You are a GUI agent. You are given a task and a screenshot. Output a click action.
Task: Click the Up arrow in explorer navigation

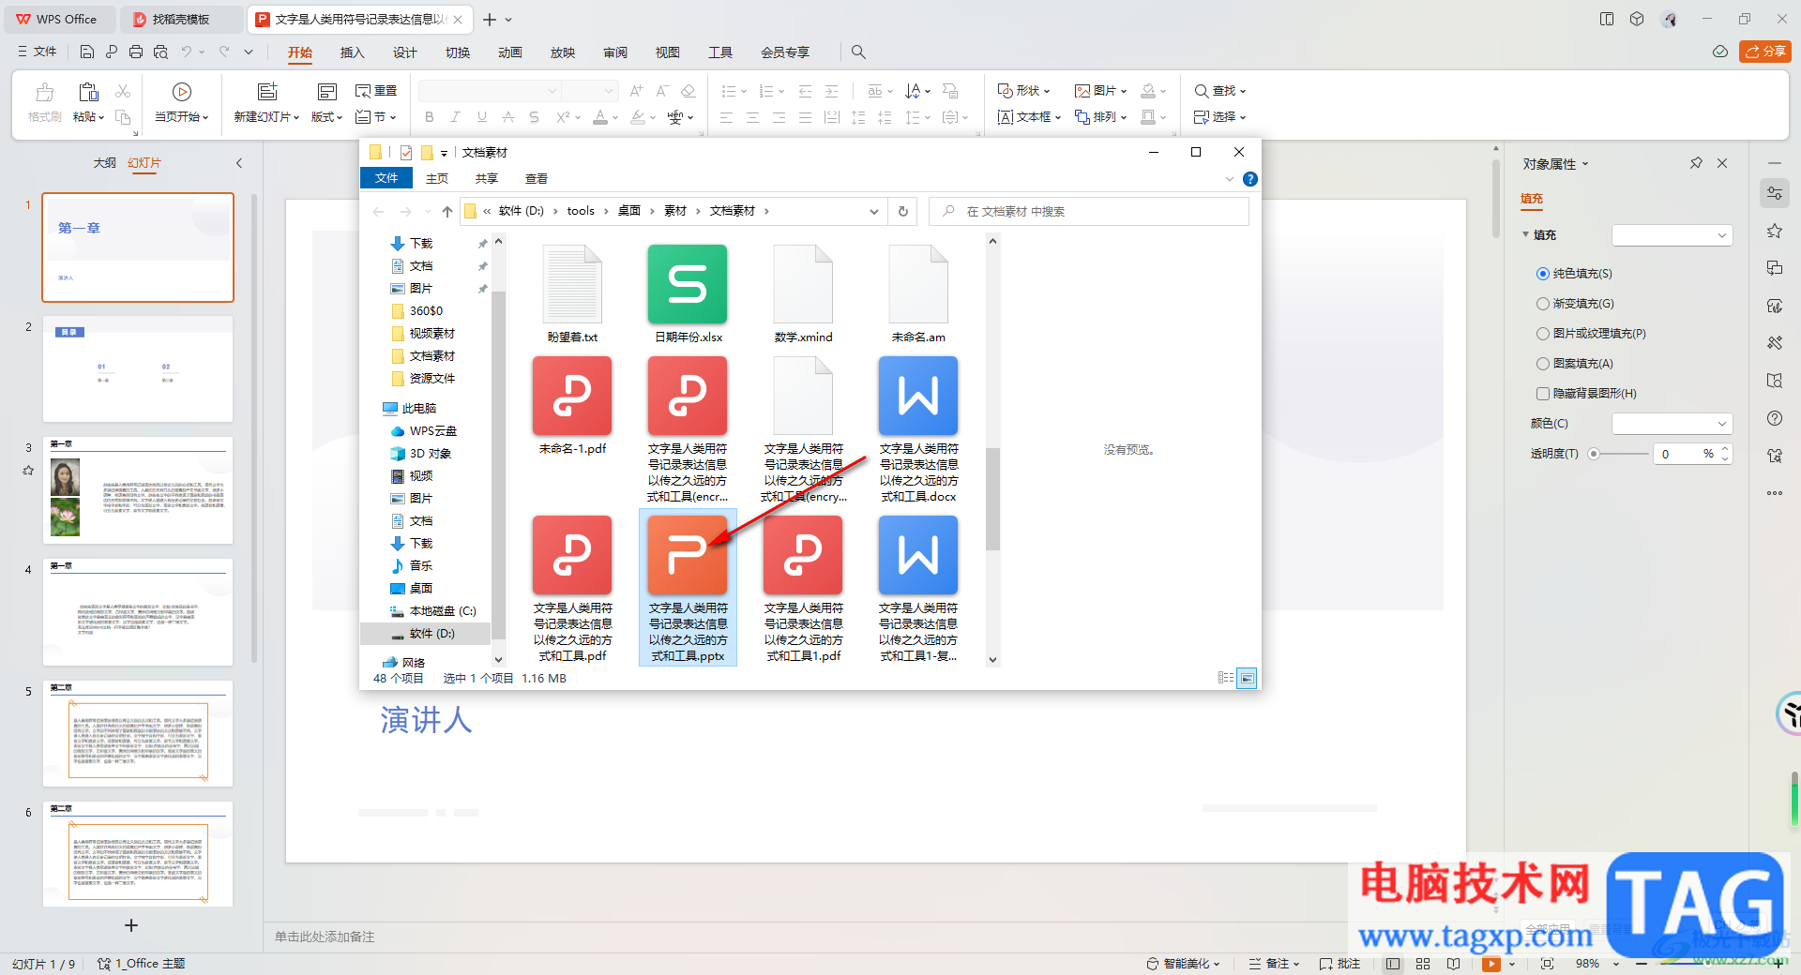pos(447,211)
